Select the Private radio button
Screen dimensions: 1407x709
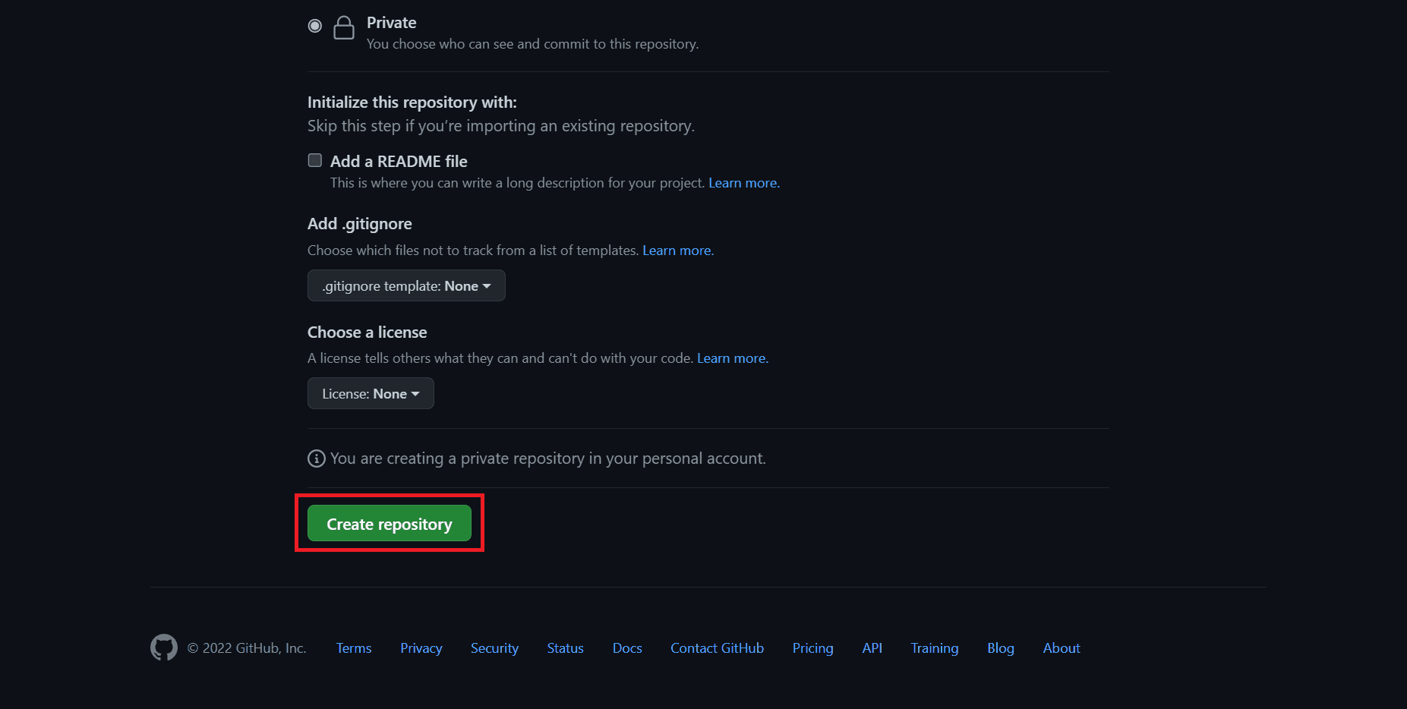point(314,26)
